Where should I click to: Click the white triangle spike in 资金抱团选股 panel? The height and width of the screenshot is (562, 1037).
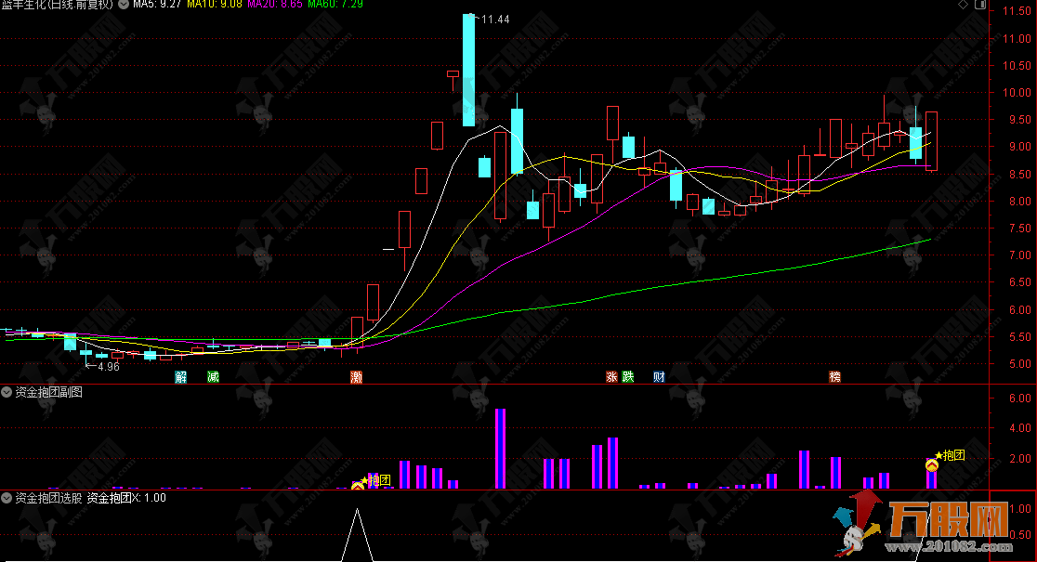point(357,534)
